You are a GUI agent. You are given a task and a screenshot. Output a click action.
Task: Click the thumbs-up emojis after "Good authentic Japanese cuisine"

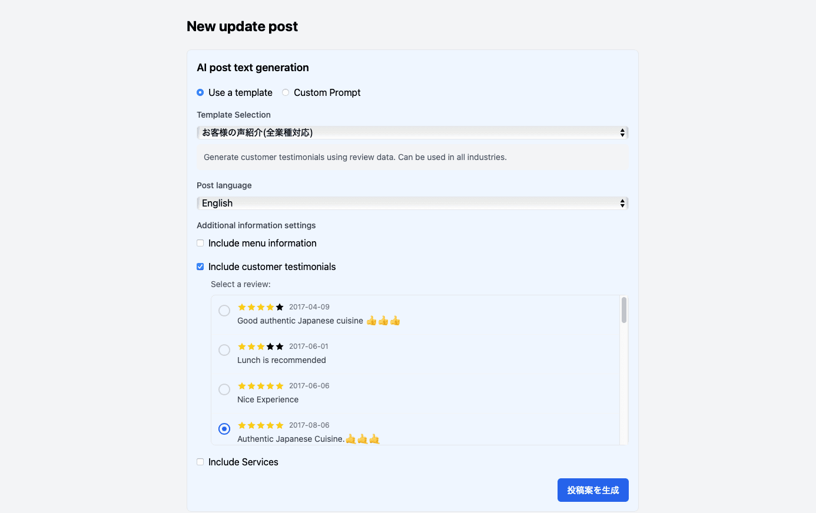pos(383,320)
